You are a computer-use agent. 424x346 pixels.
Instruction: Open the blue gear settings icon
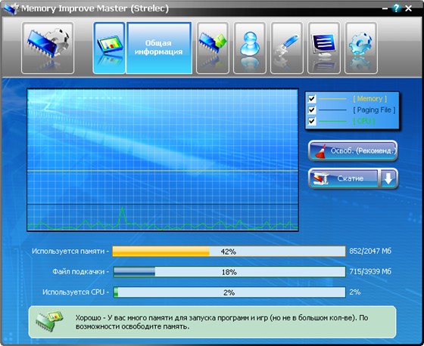pos(360,48)
